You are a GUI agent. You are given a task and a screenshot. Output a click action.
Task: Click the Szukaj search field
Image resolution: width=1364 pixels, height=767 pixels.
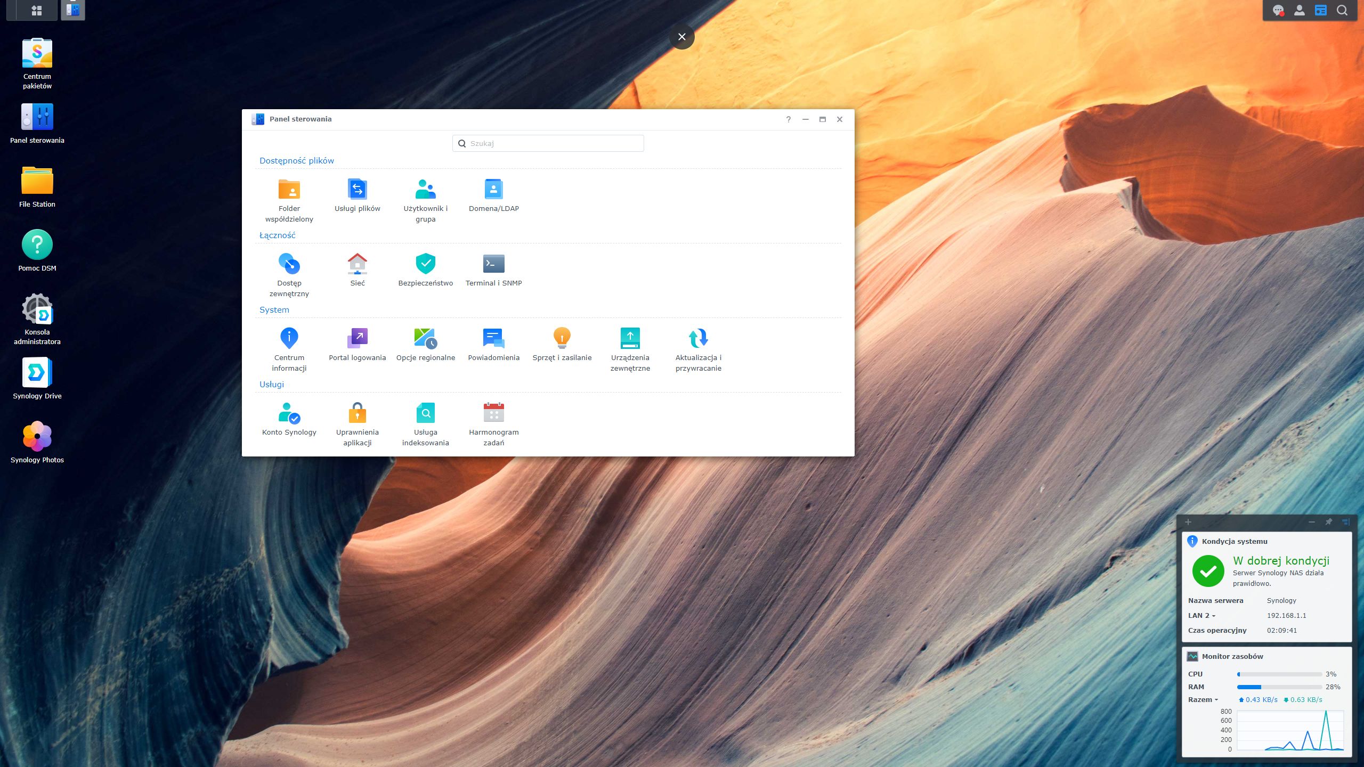pyautogui.click(x=548, y=143)
